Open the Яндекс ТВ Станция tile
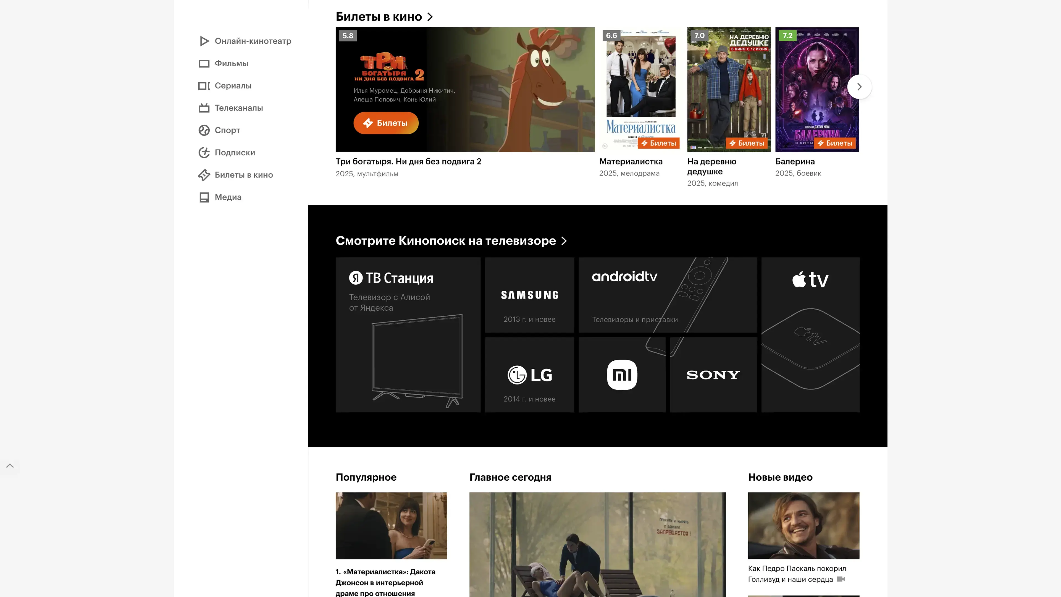Image resolution: width=1061 pixels, height=597 pixels. pos(408,334)
